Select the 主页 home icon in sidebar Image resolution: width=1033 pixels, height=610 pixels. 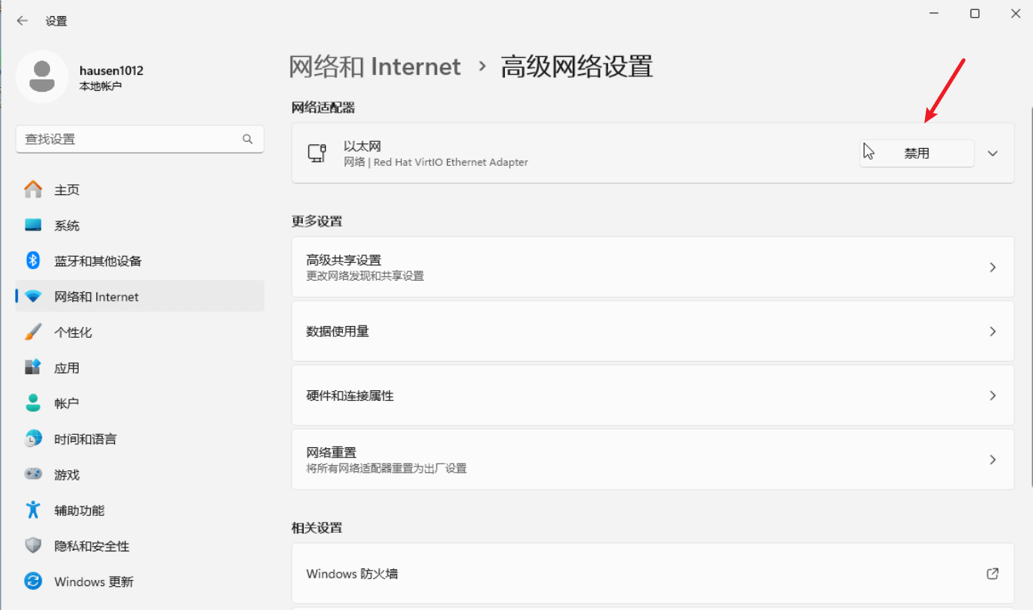(34, 189)
